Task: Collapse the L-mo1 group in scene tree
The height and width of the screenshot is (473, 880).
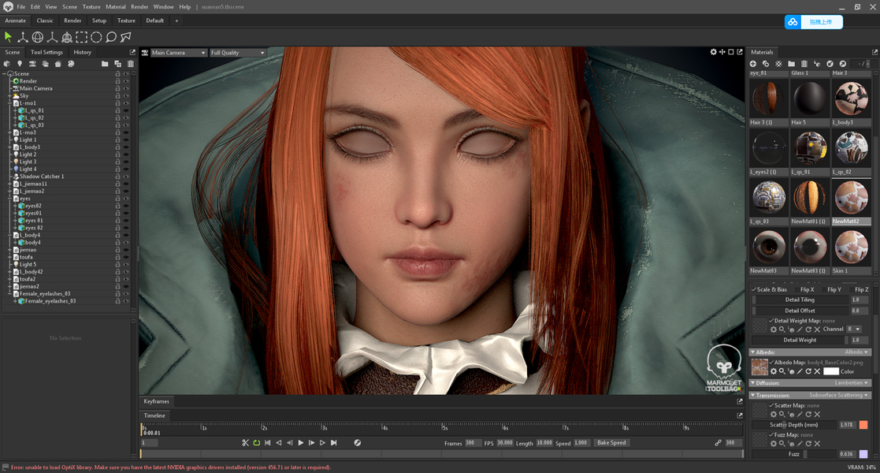Action: pos(9,103)
